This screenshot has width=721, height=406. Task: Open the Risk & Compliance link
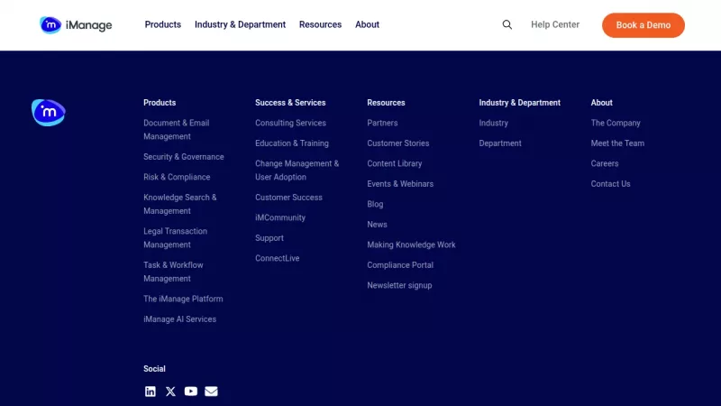tap(177, 177)
